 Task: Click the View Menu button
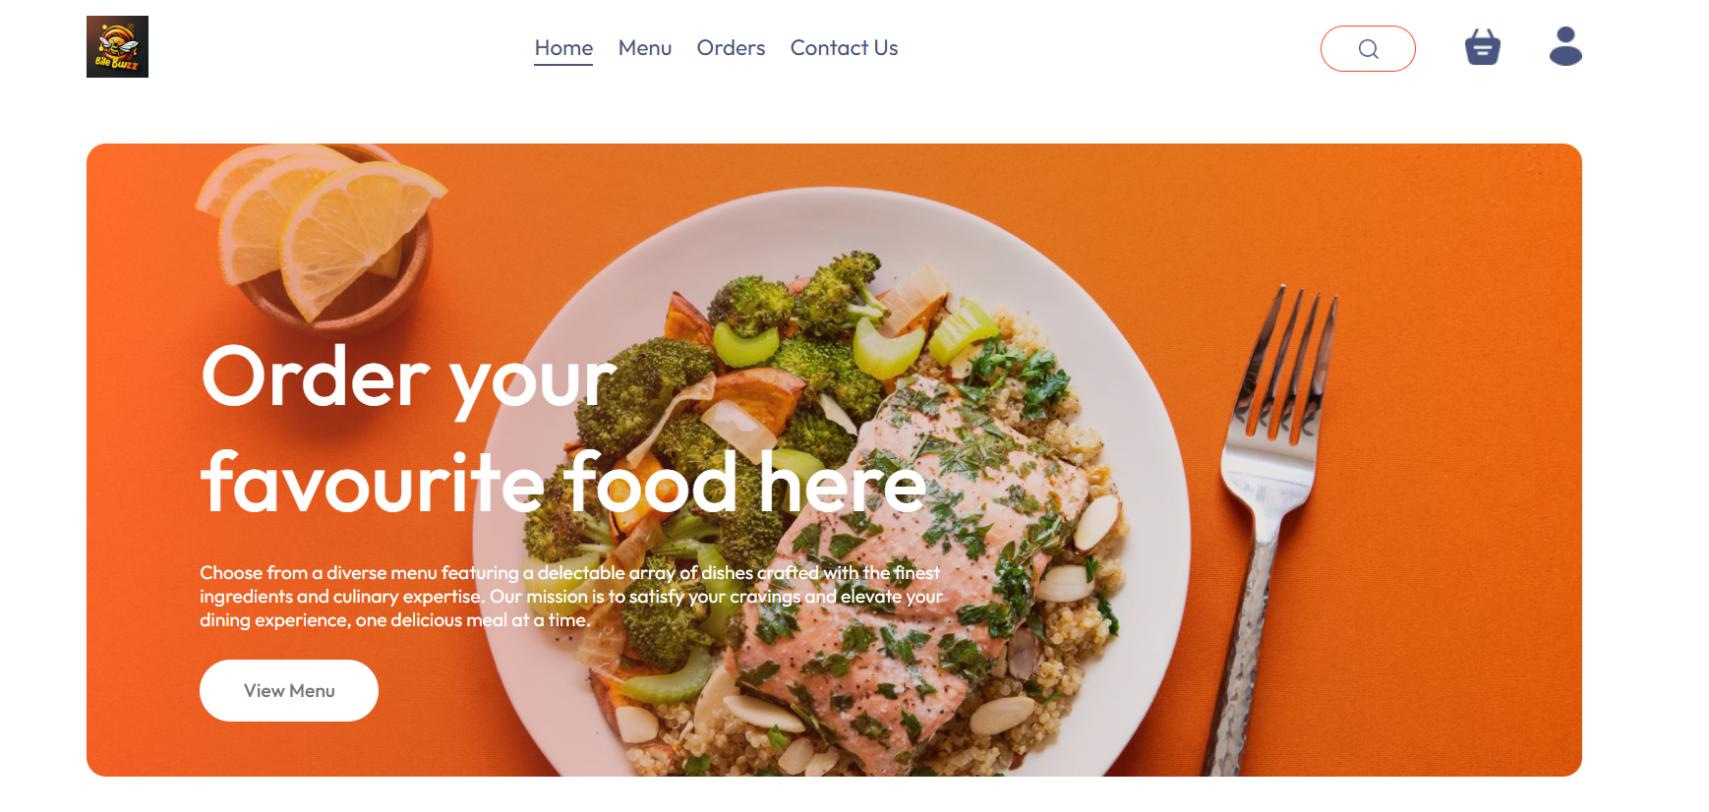289,690
